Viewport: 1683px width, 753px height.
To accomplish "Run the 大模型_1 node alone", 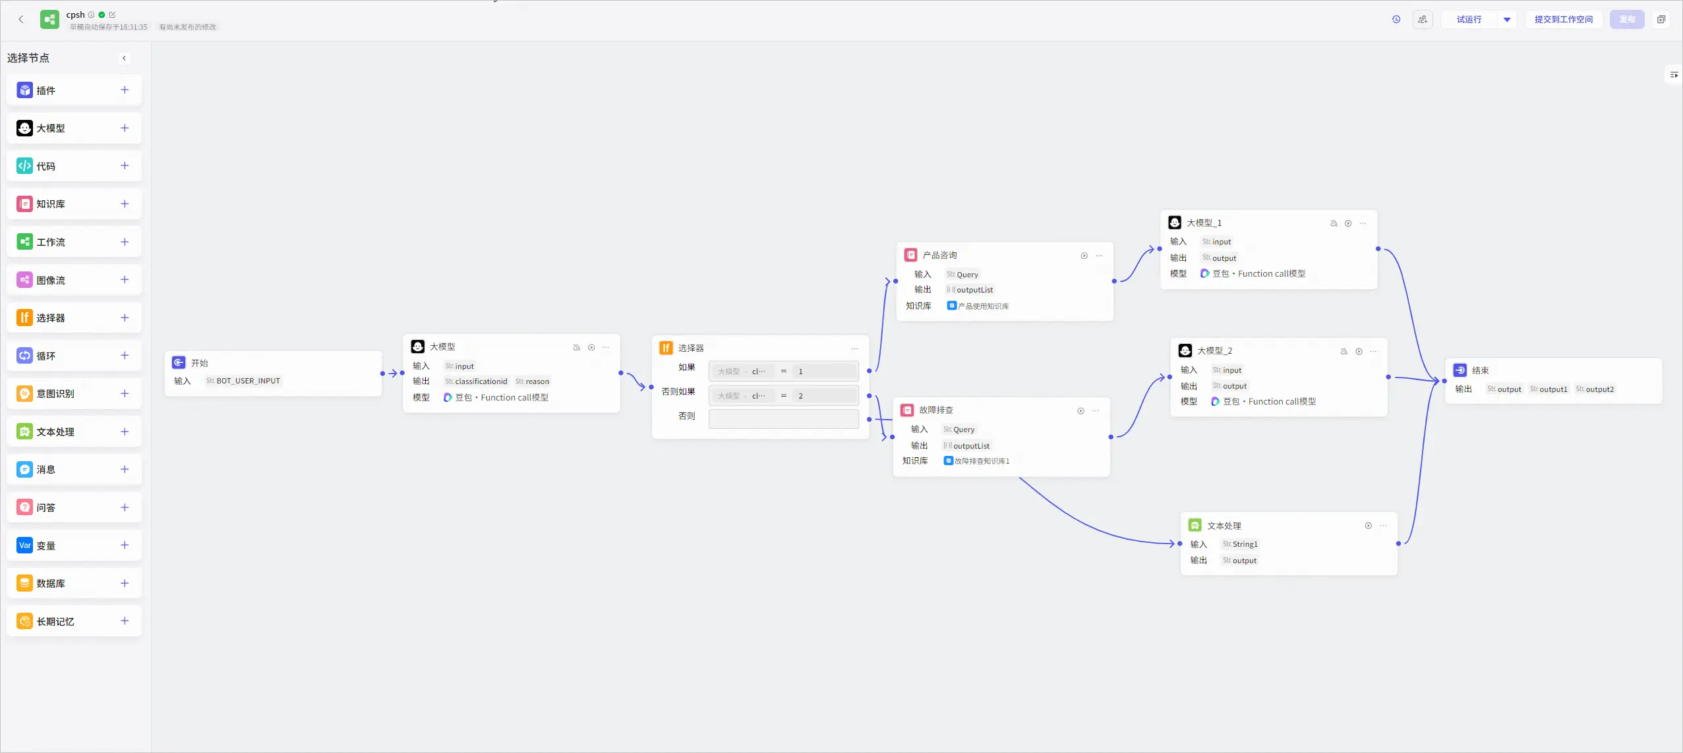I will [1348, 223].
